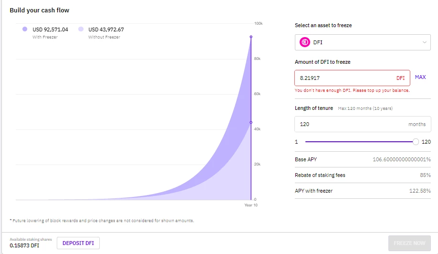Click the APY with freezer row

pyautogui.click(x=363, y=191)
